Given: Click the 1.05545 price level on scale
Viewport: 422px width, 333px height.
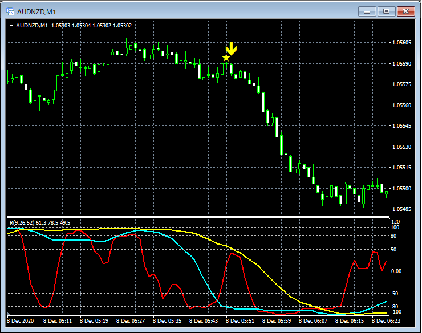Looking at the screenshot, I should point(401,126).
